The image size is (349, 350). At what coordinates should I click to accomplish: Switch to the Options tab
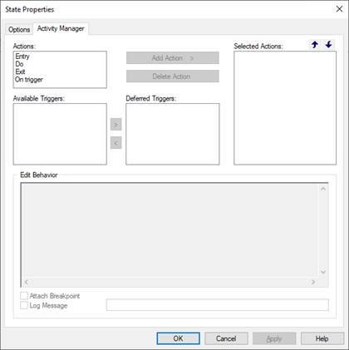[19, 29]
